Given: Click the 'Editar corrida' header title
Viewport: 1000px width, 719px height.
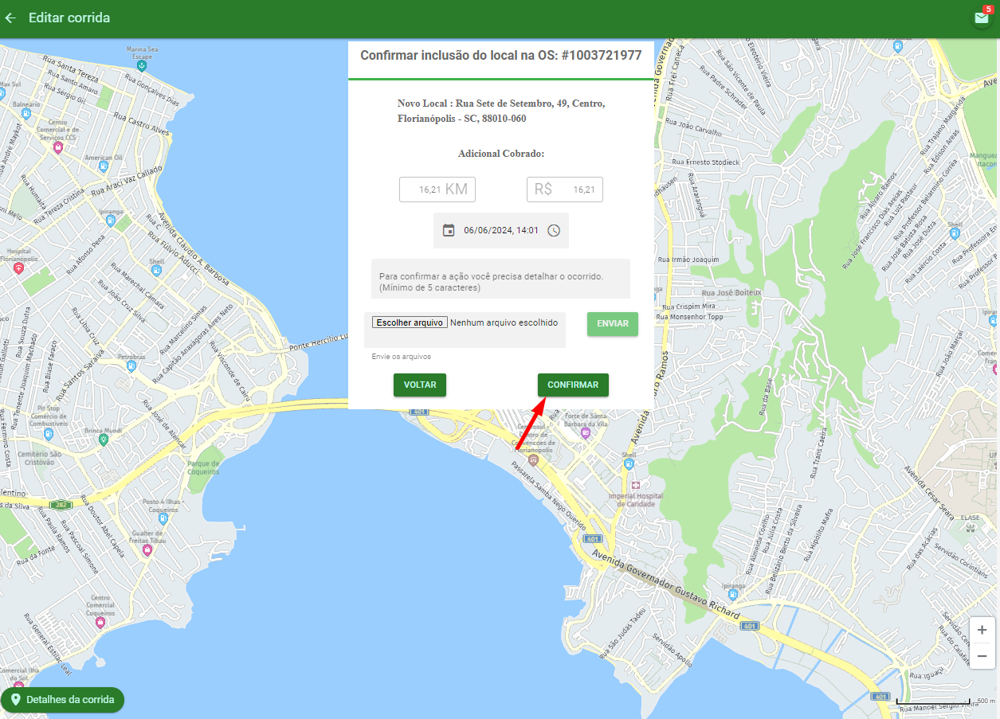Looking at the screenshot, I should pyautogui.click(x=69, y=18).
